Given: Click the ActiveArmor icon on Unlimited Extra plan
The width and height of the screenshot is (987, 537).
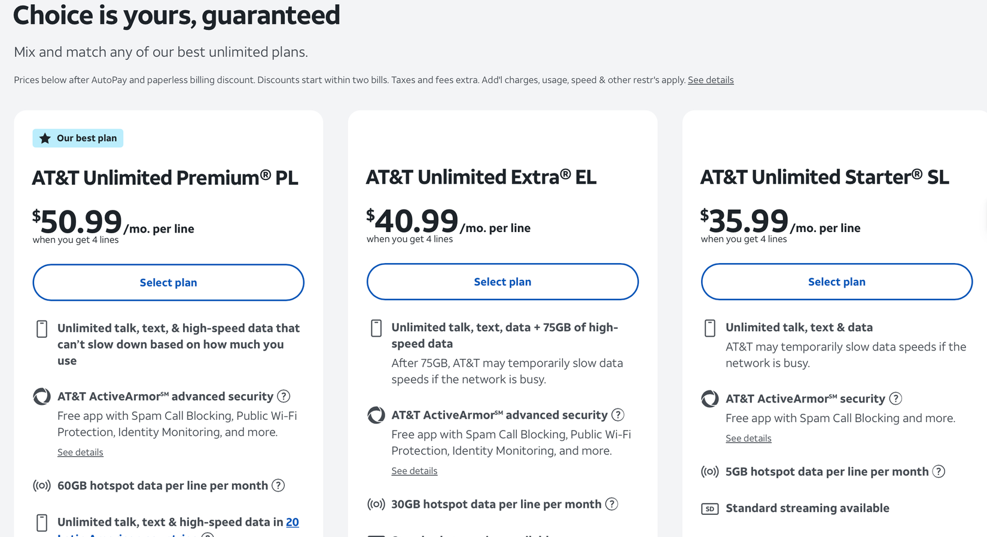Looking at the screenshot, I should 375,414.
